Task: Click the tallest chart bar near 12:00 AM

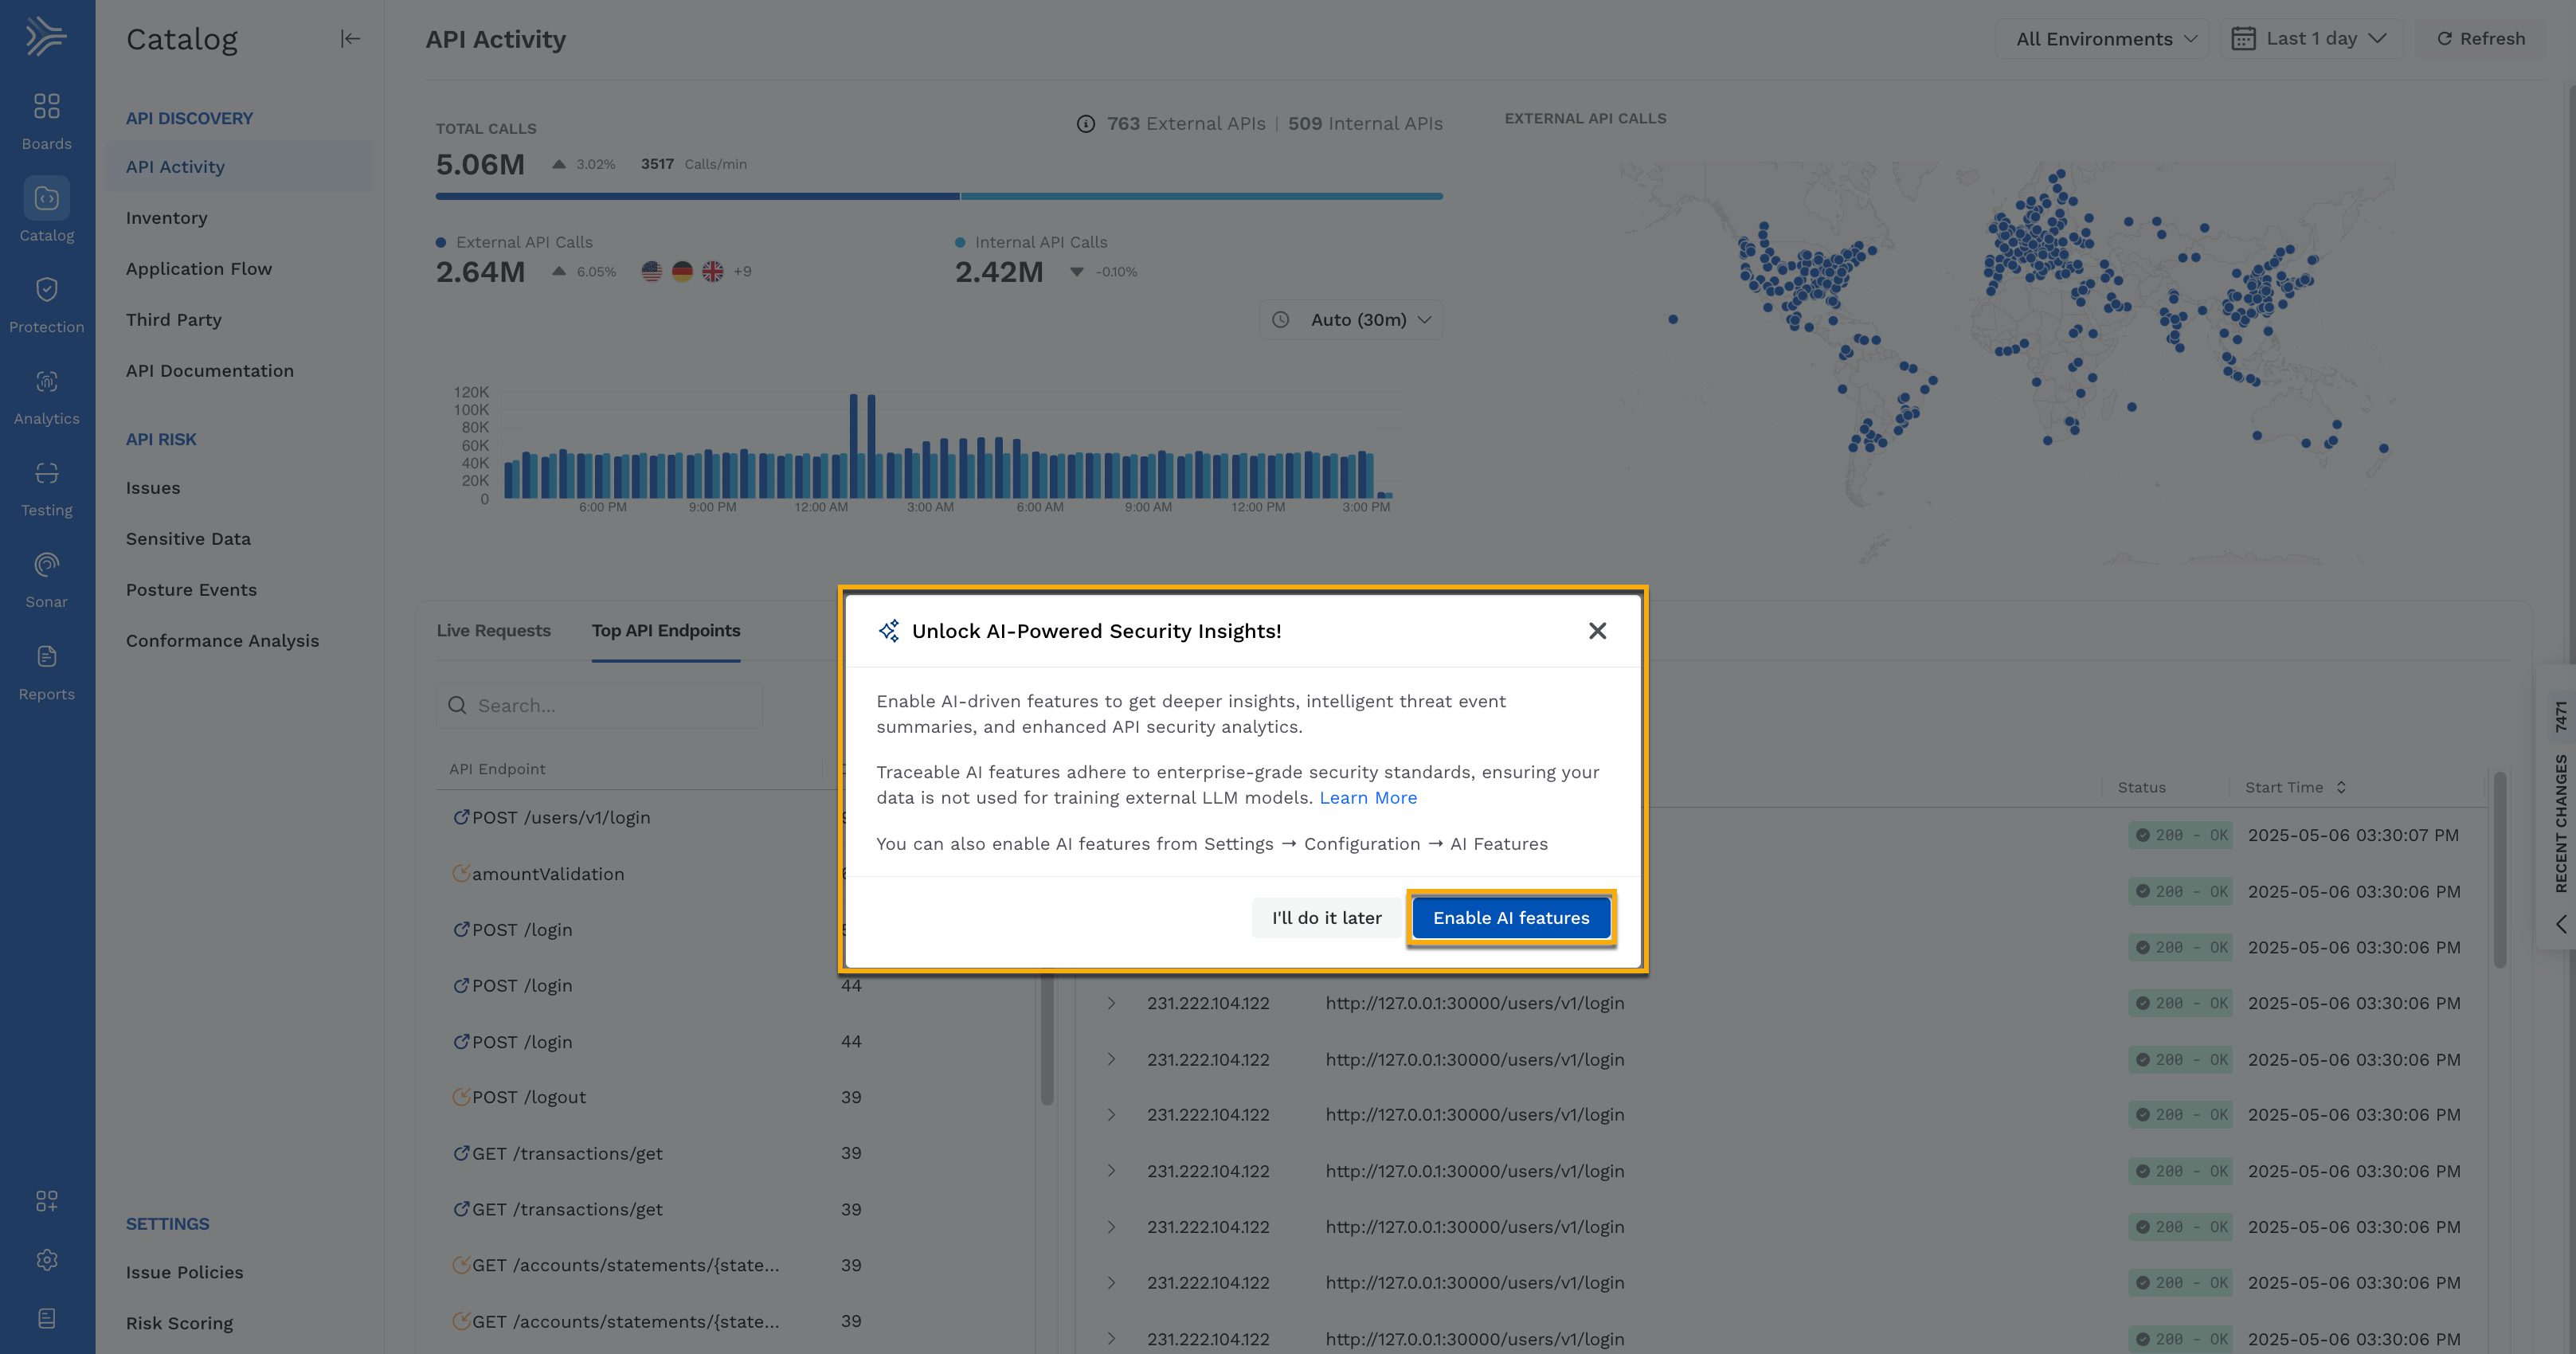Action: coord(853,446)
